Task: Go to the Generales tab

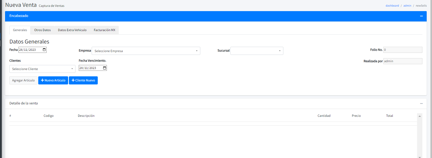Action: [20, 30]
